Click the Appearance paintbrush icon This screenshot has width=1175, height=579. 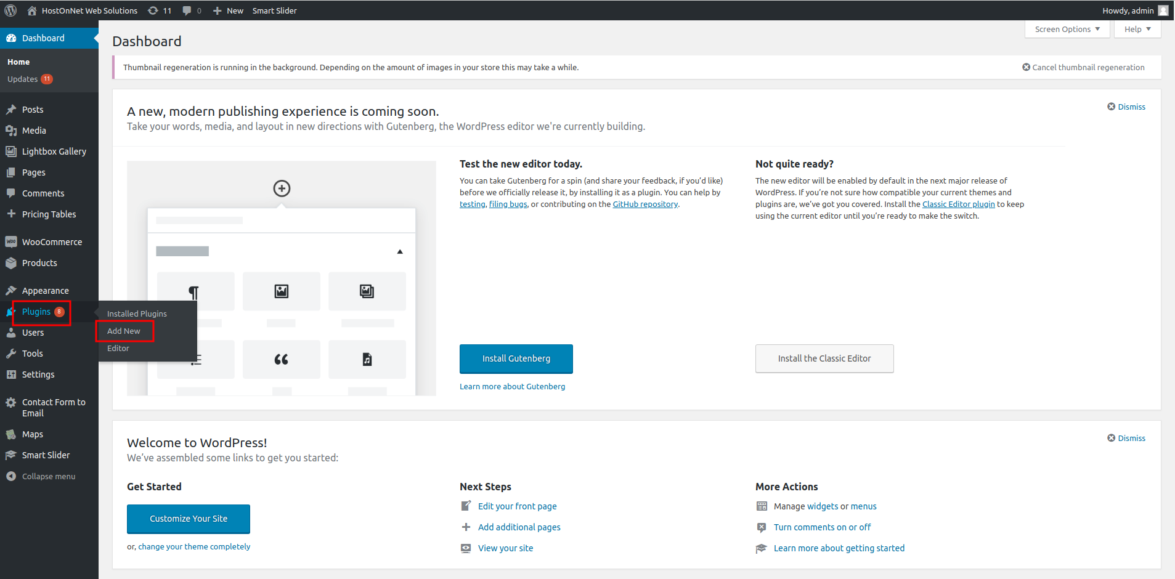coord(11,291)
